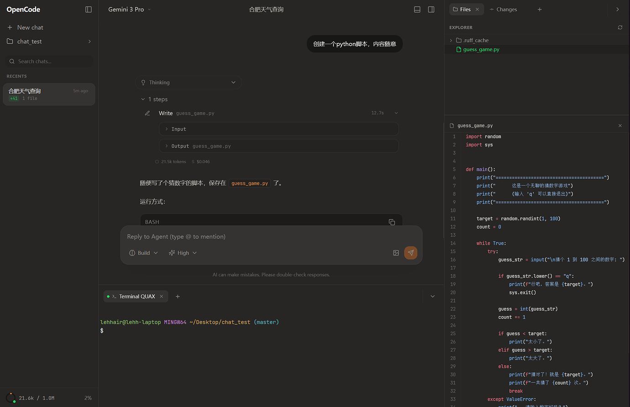Expand the Input row
630x407 pixels.
click(278, 129)
